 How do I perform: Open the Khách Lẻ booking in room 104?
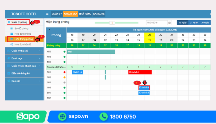click(x=144, y=87)
